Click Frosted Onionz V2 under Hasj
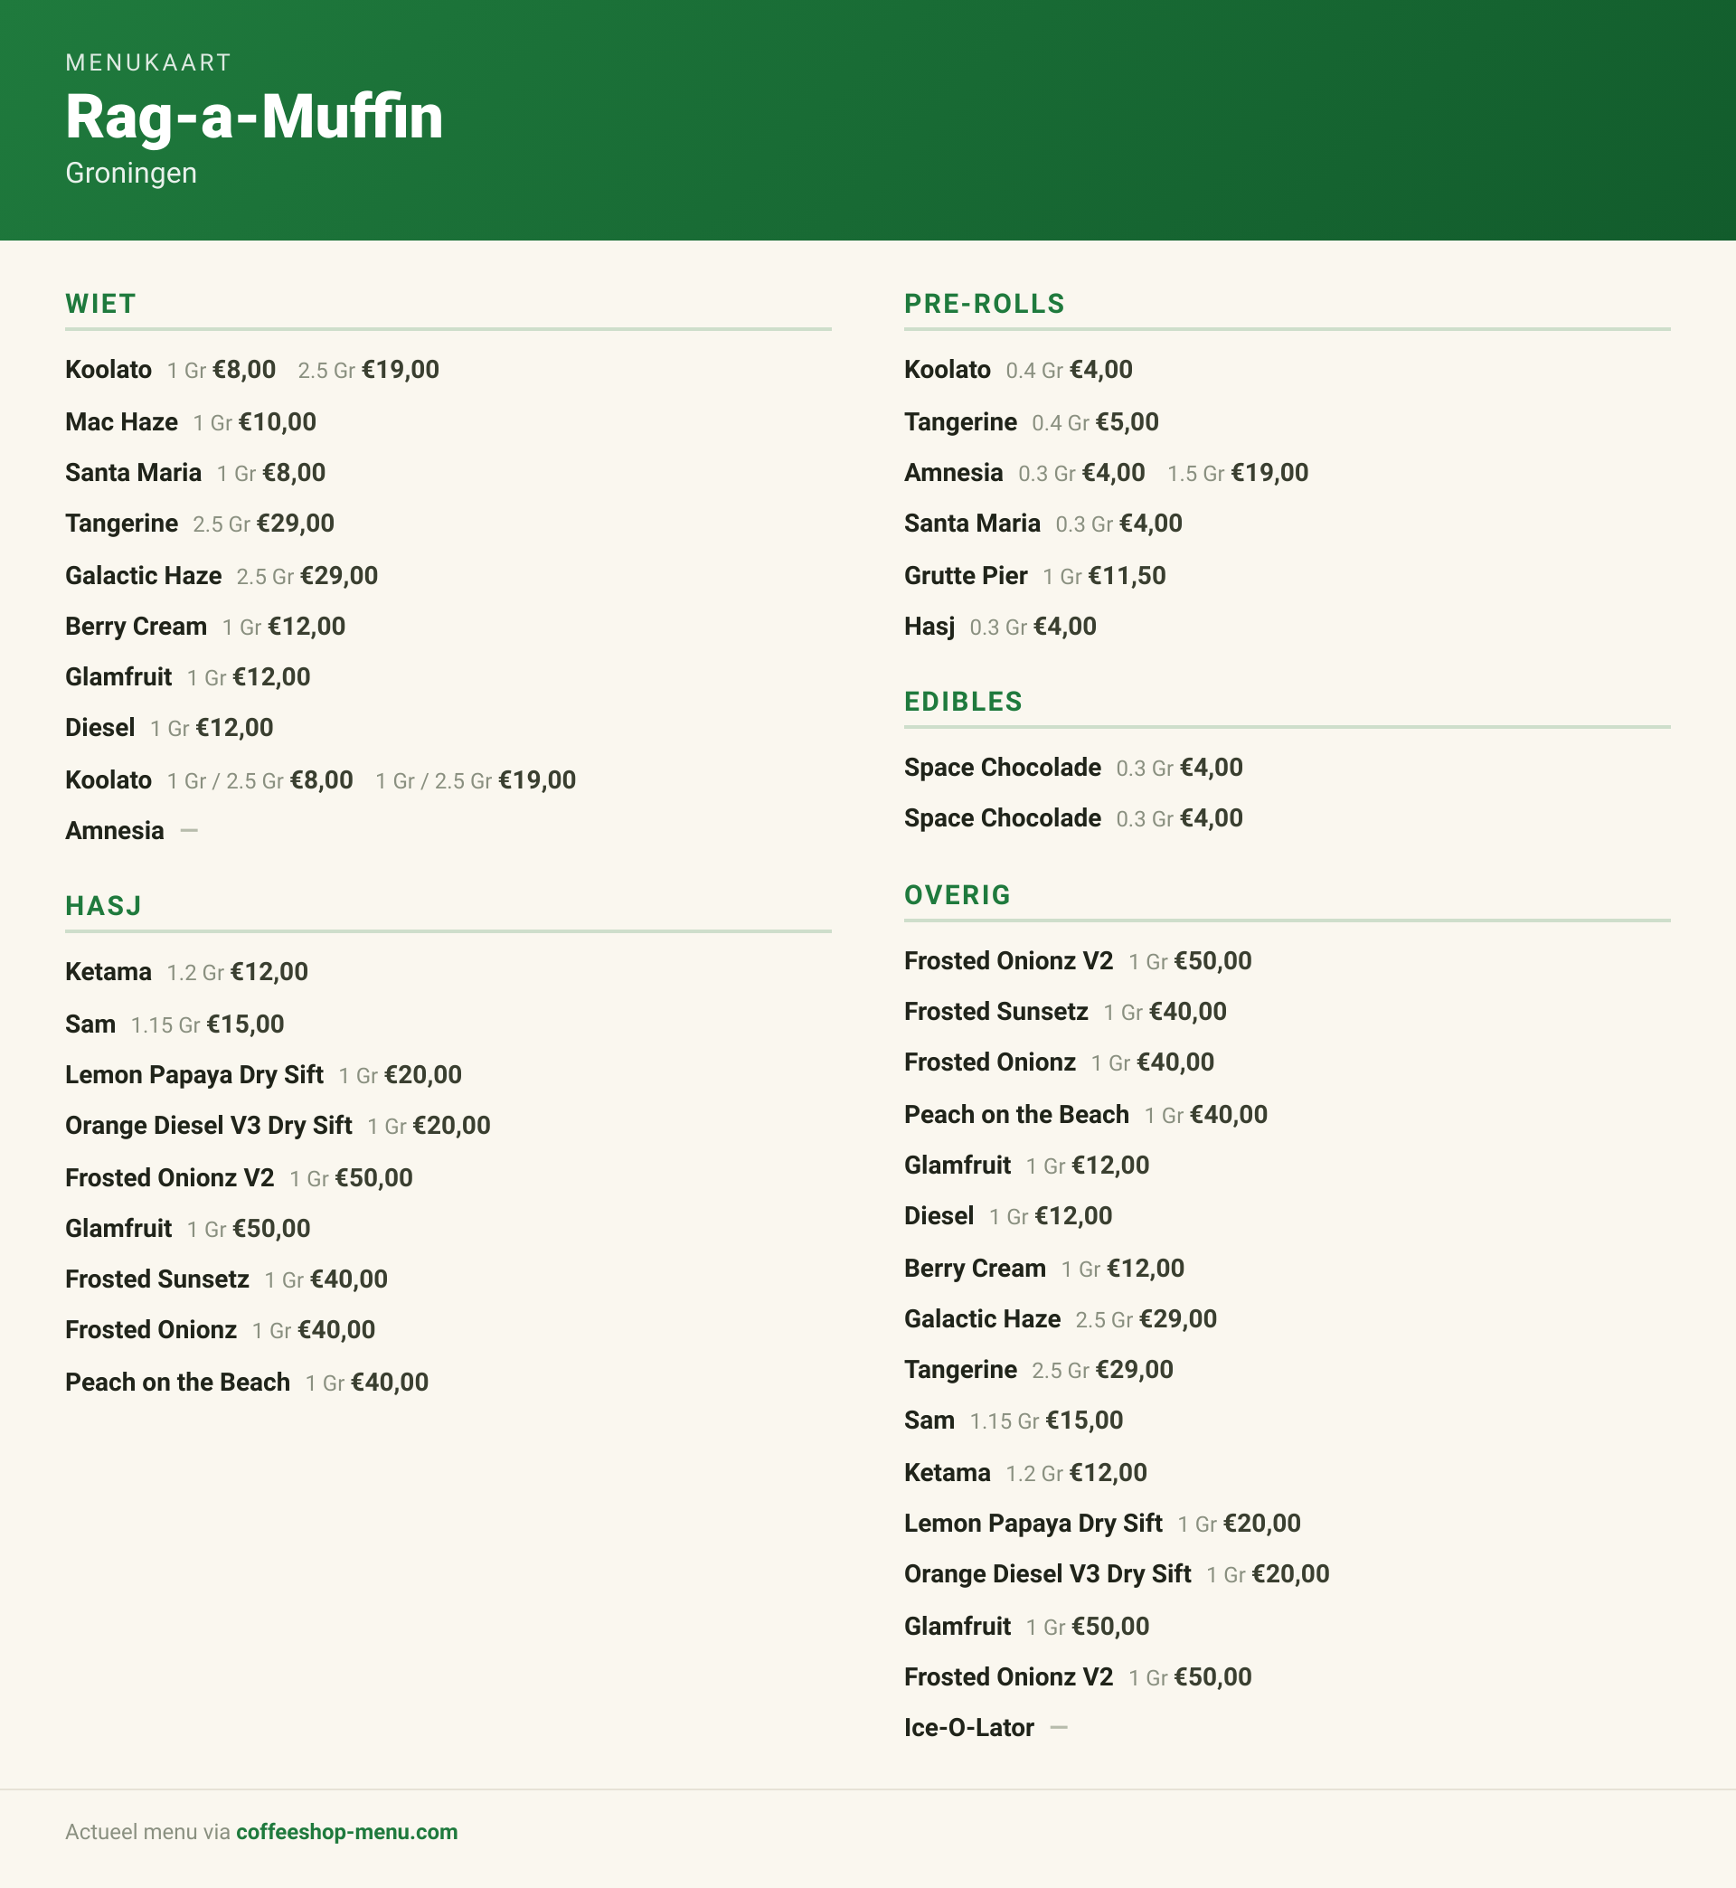 pyautogui.click(x=170, y=1177)
